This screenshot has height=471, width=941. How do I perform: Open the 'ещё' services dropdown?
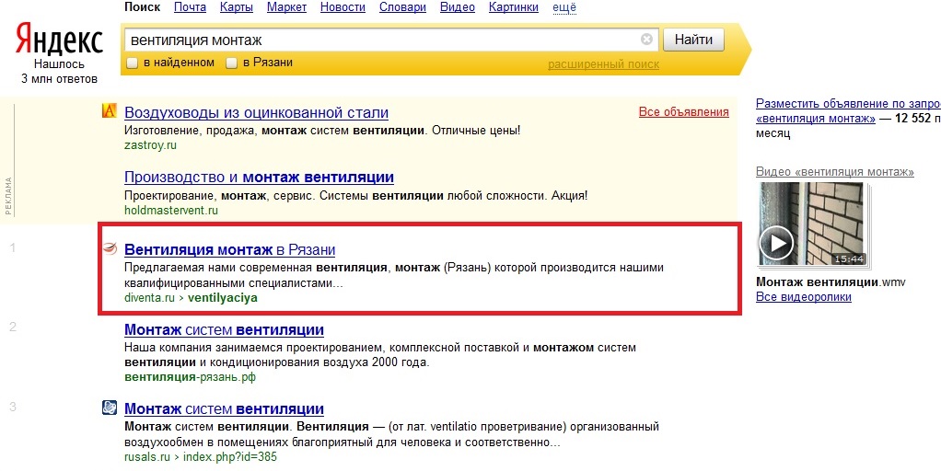[564, 7]
